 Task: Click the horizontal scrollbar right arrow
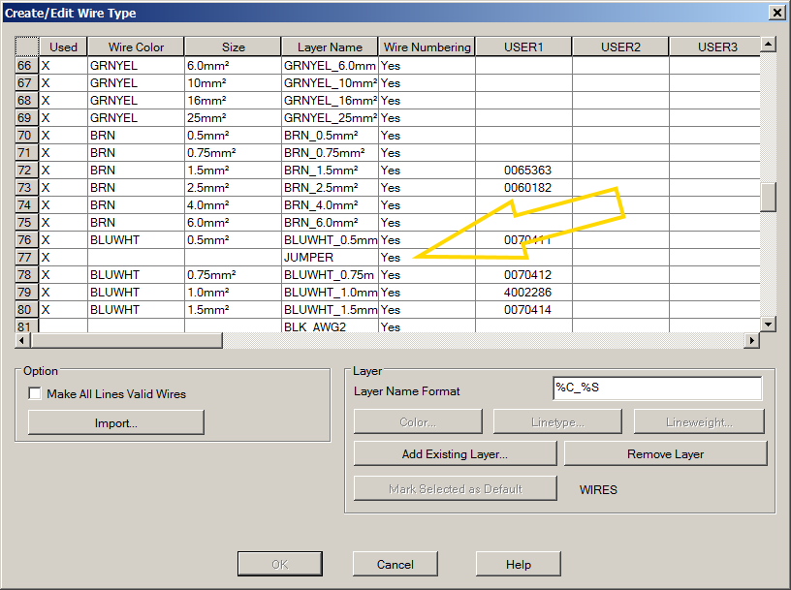point(753,341)
